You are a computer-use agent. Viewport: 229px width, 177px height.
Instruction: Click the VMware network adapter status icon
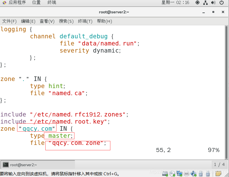point(179,173)
